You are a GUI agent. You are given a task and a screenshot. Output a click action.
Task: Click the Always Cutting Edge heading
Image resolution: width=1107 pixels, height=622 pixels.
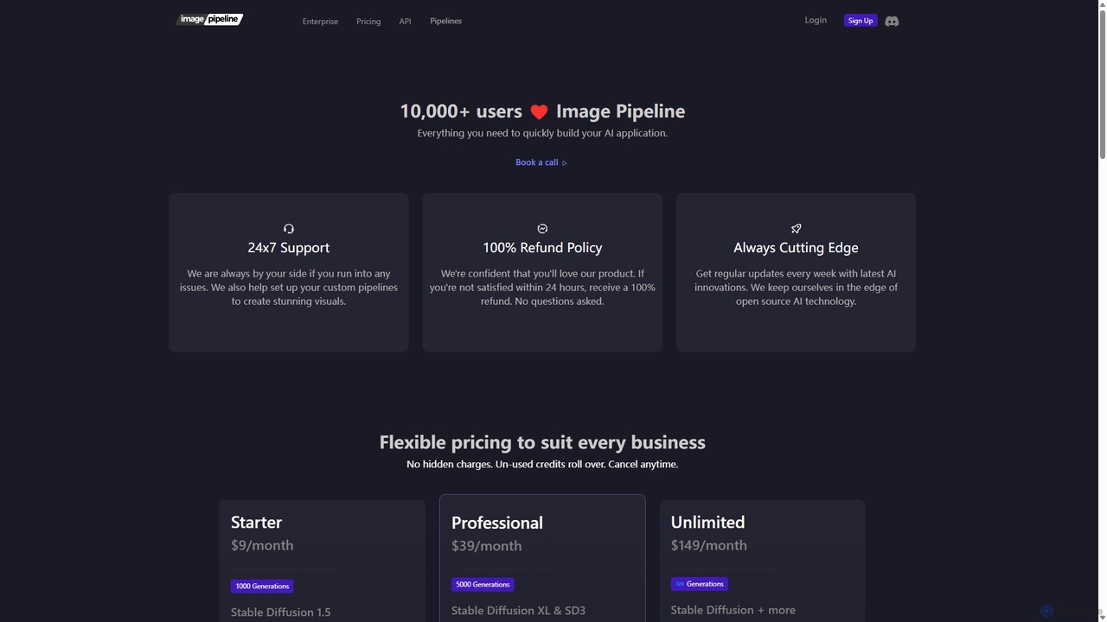(x=796, y=247)
